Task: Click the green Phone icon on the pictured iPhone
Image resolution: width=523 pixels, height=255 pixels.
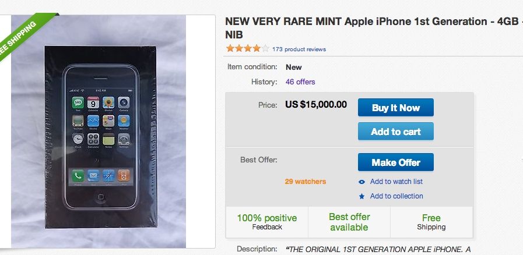Action: point(78,175)
